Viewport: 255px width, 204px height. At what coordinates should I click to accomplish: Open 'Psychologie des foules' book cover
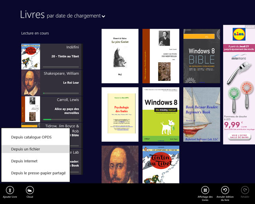coord(120,115)
